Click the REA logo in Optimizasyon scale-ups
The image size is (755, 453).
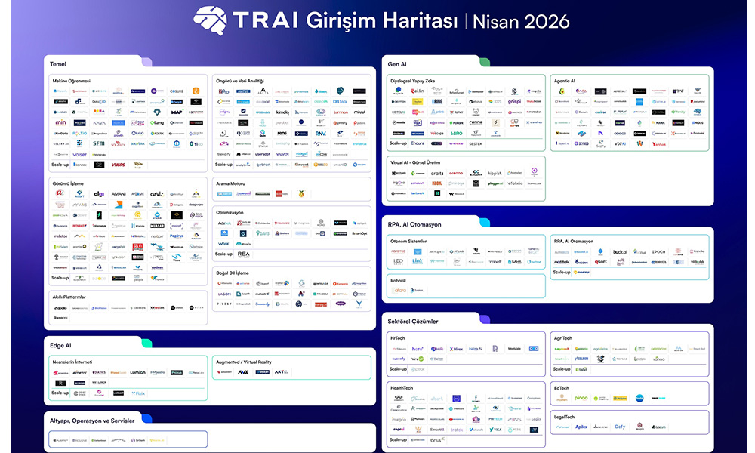point(243,254)
